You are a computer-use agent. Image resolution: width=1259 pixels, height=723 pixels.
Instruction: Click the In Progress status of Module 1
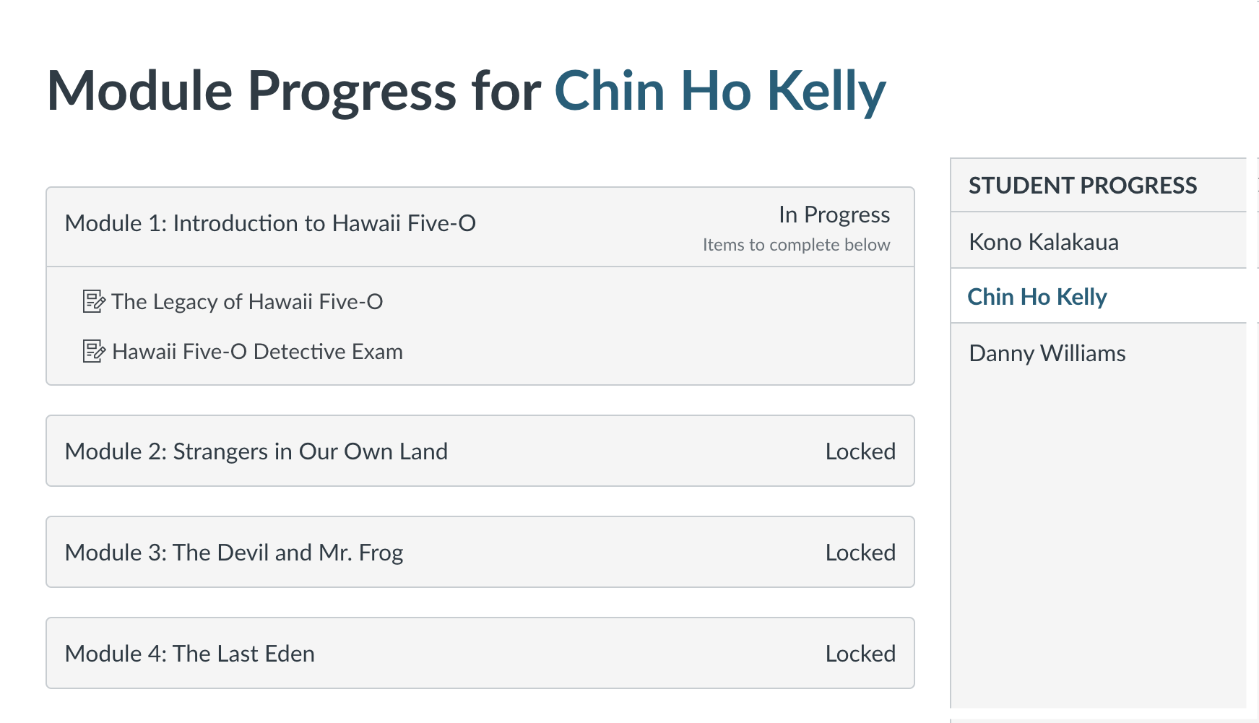coord(834,215)
